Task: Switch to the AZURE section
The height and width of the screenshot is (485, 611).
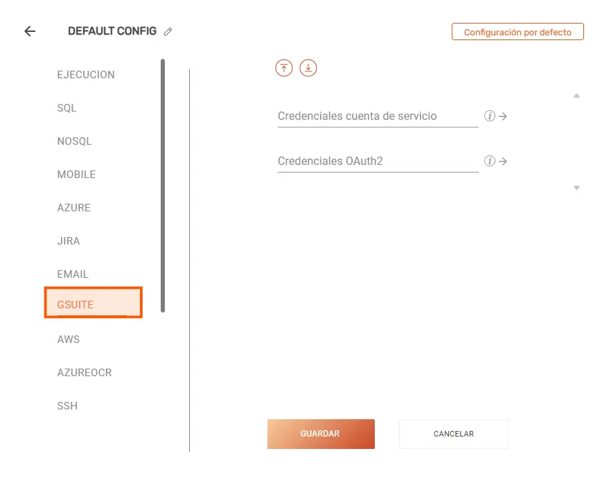Action: 73,208
